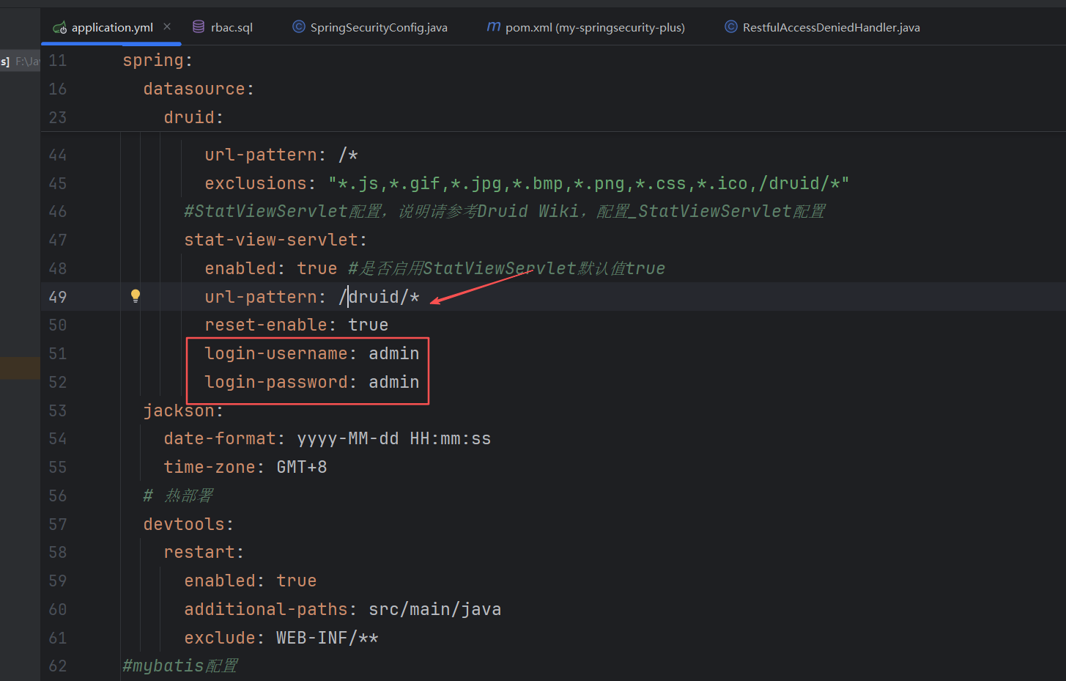1066x681 pixels.
Task: Click 'enabled: true' on line 59
Action: (251, 581)
